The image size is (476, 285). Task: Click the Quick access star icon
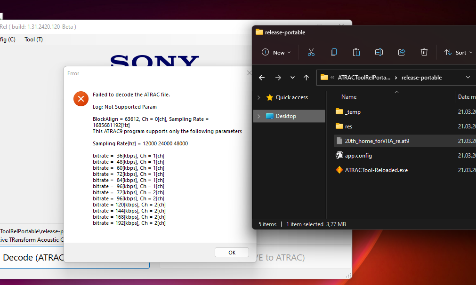270,97
